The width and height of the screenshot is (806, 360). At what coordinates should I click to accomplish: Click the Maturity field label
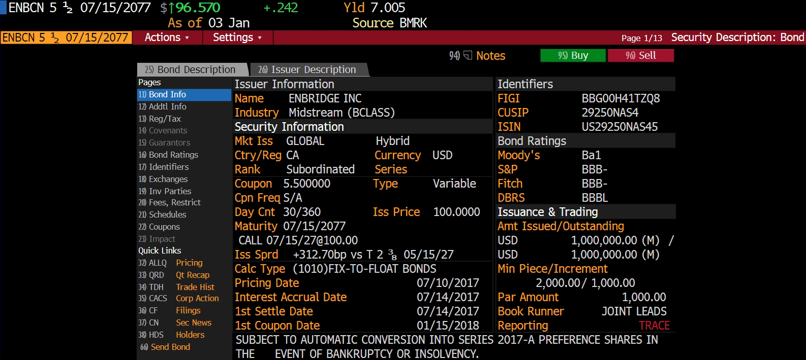pyautogui.click(x=256, y=226)
